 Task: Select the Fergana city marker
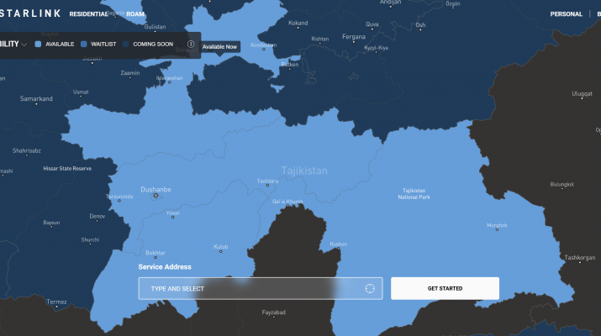click(x=353, y=42)
